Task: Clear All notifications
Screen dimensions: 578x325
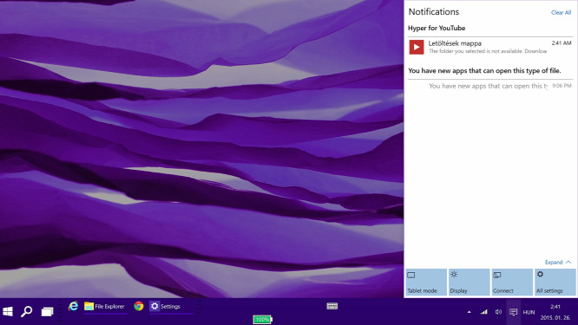Action: (561, 12)
